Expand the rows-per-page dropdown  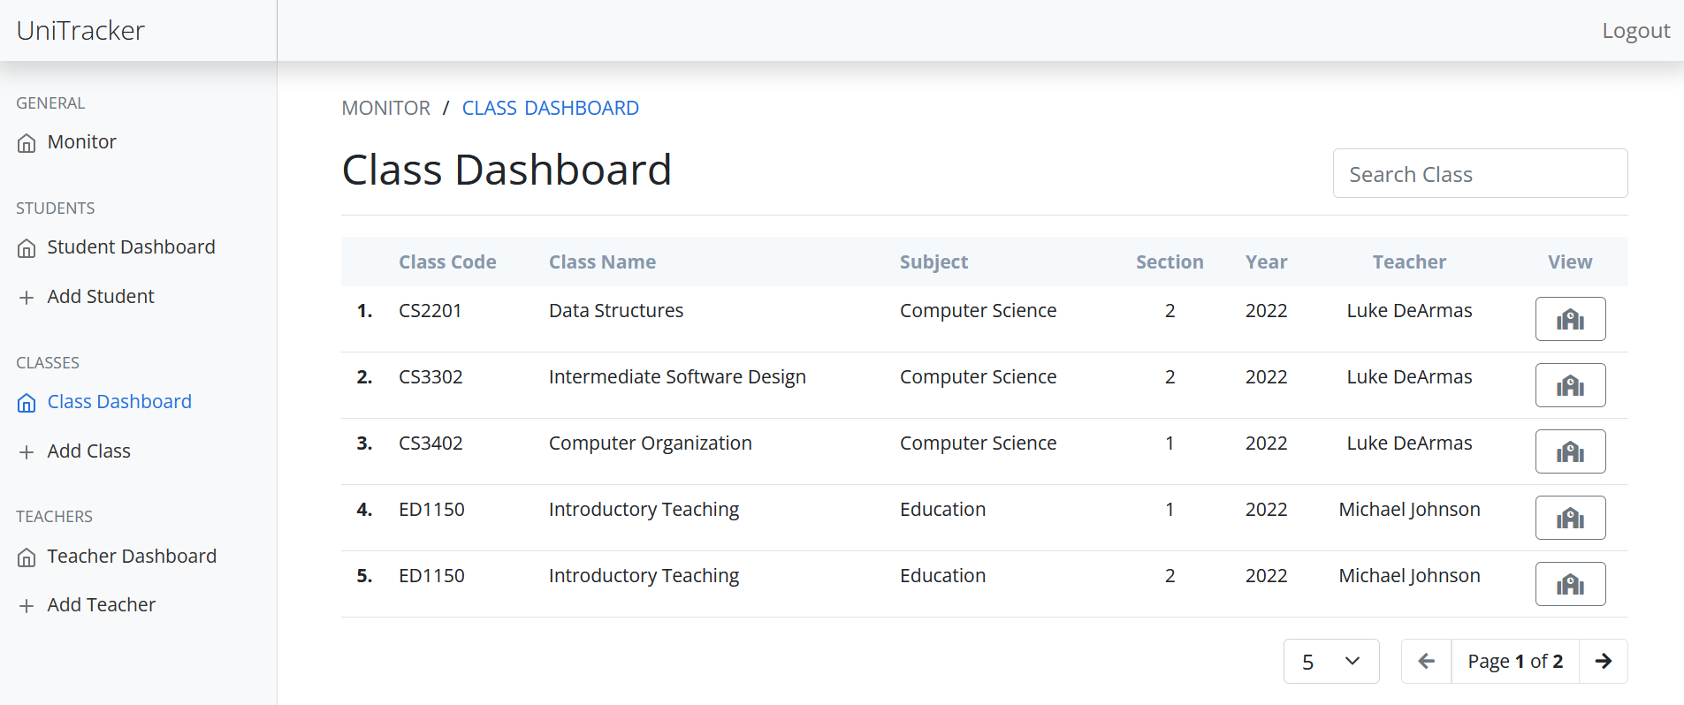click(x=1330, y=661)
